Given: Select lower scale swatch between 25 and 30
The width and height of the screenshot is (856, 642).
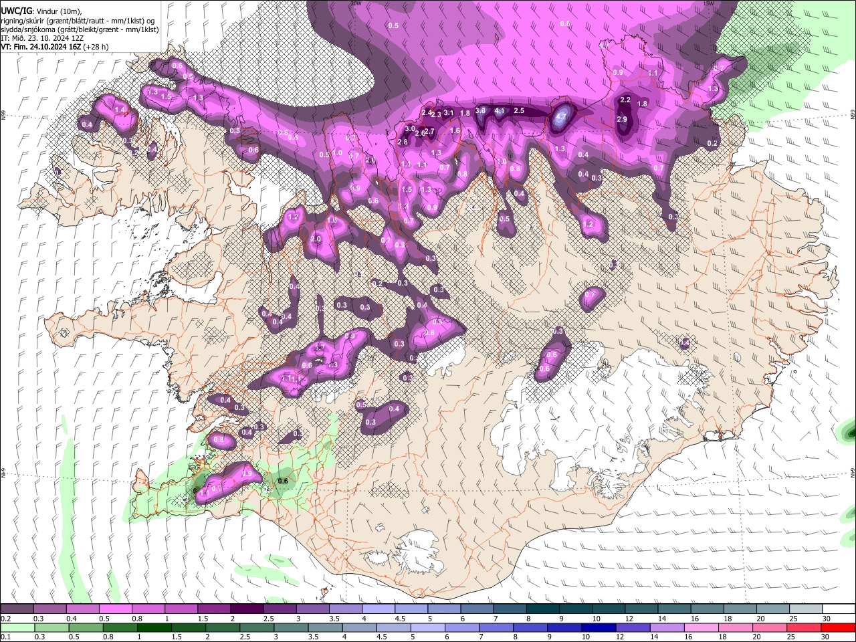Looking at the screenshot, I should [803, 627].
